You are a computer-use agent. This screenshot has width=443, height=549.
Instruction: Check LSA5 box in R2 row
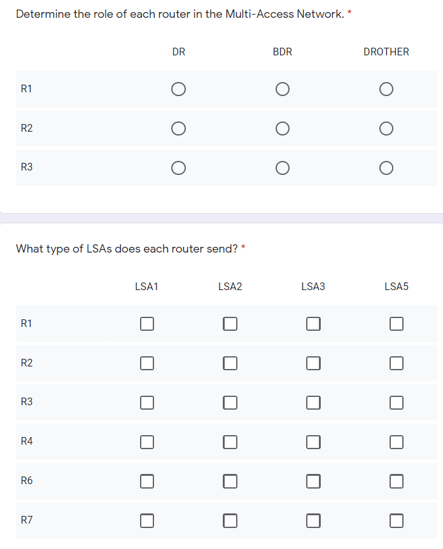(396, 363)
